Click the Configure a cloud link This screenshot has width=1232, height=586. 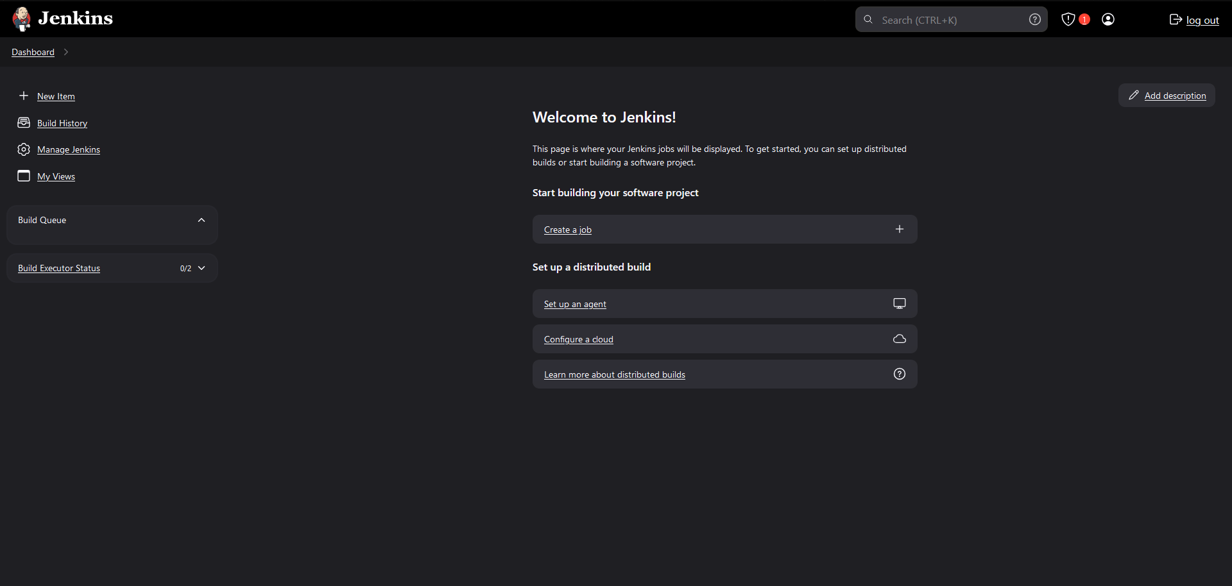(x=579, y=339)
